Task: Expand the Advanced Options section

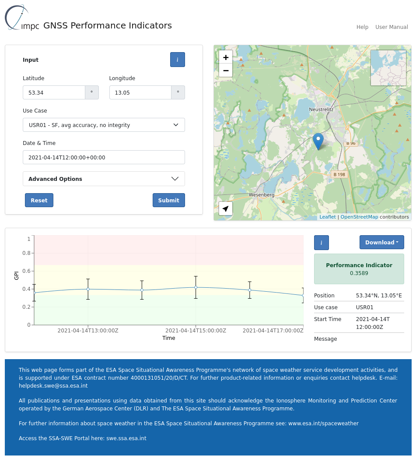Action: coord(104,179)
